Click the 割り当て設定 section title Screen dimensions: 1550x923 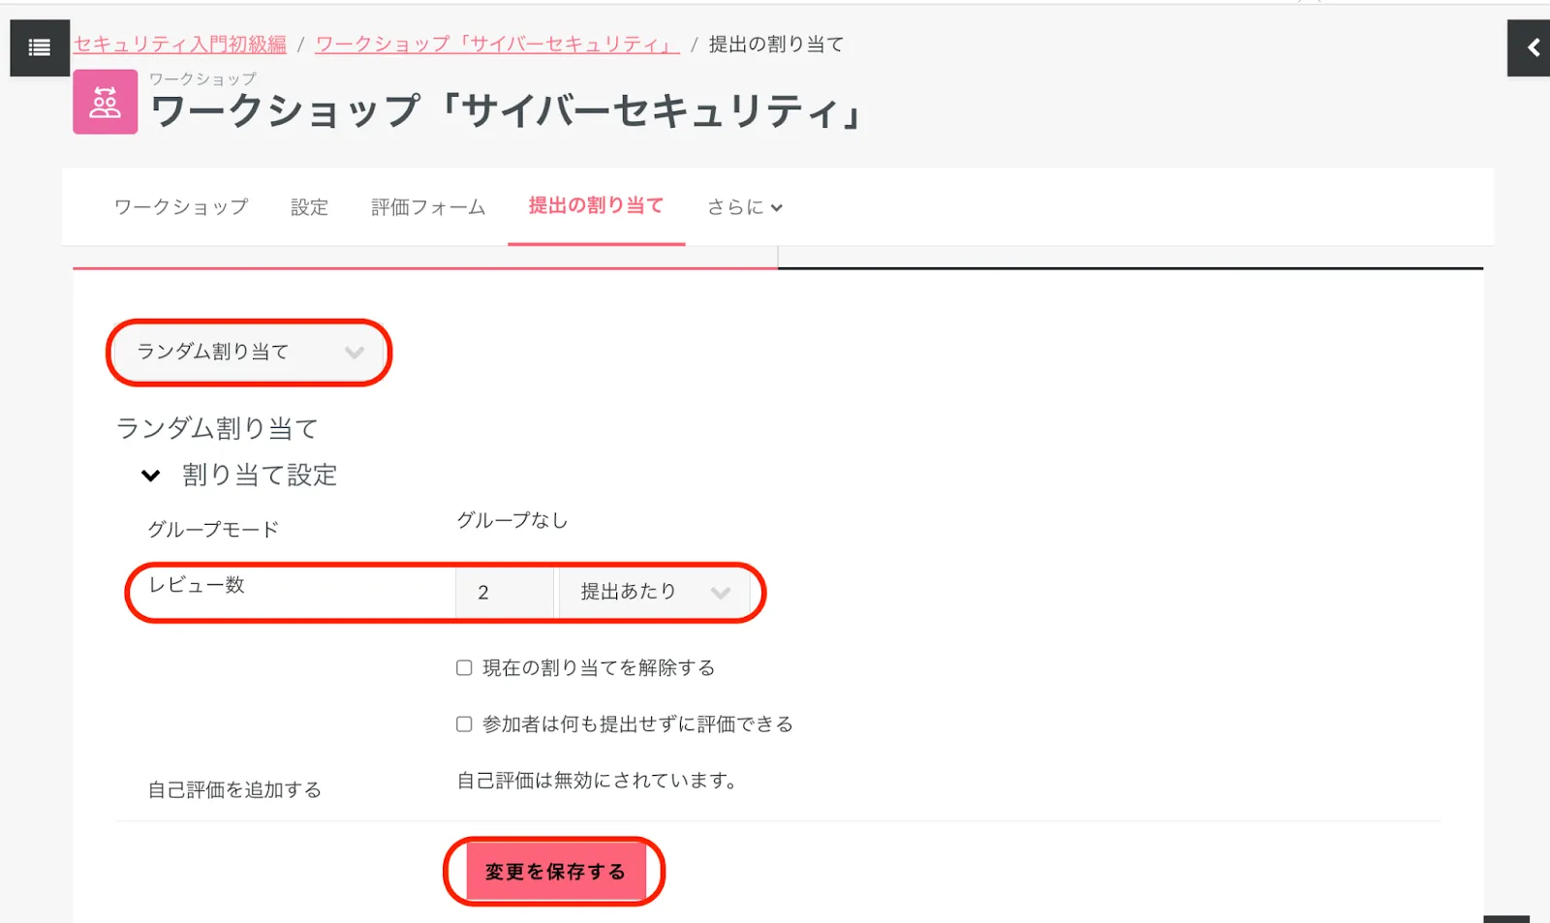click(260, 476)
